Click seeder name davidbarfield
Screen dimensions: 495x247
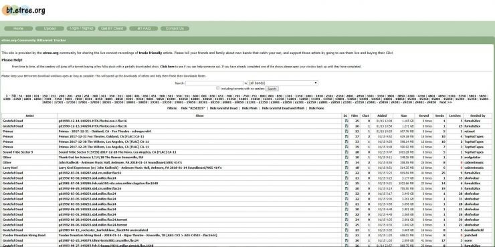(474, 230)
